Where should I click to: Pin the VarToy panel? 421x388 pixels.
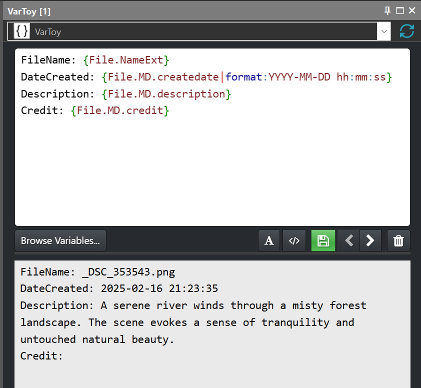pyautogui.click(x=387, y=10)
